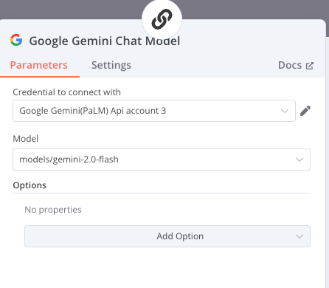329x288 pixels.
Task: Switch to the Settings tab
Action: tap(111, 65)
